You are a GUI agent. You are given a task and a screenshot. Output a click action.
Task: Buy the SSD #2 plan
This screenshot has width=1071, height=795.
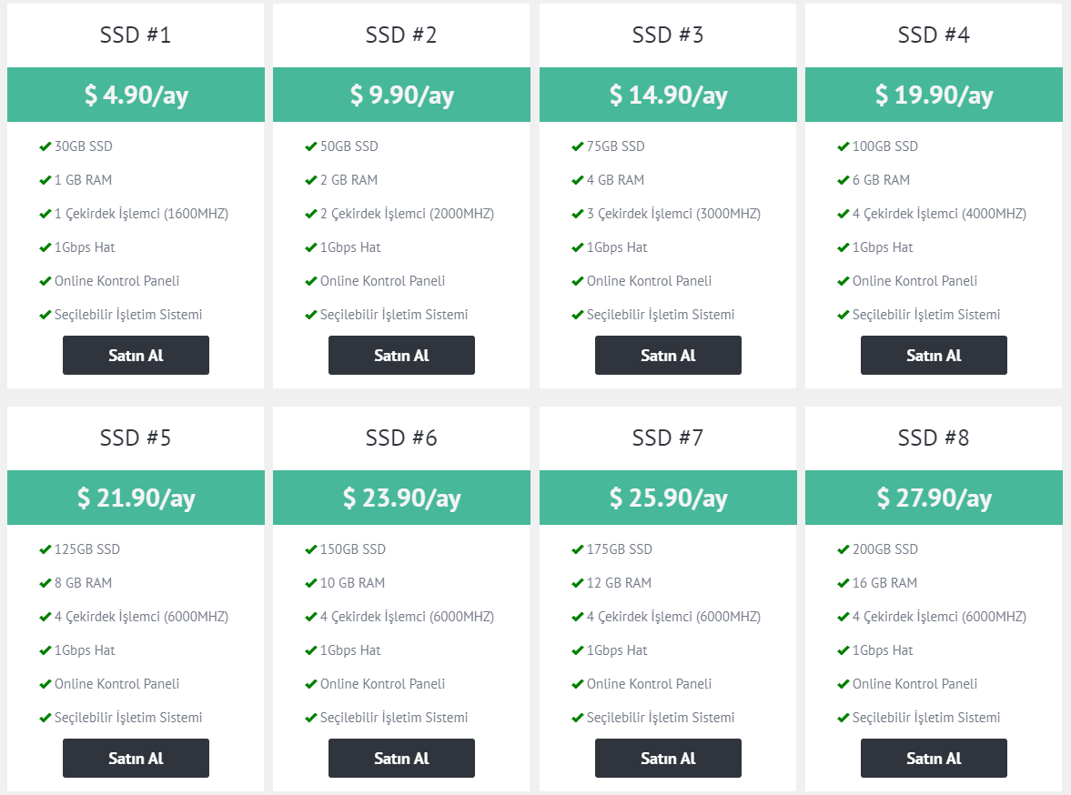tap(401, 355)
